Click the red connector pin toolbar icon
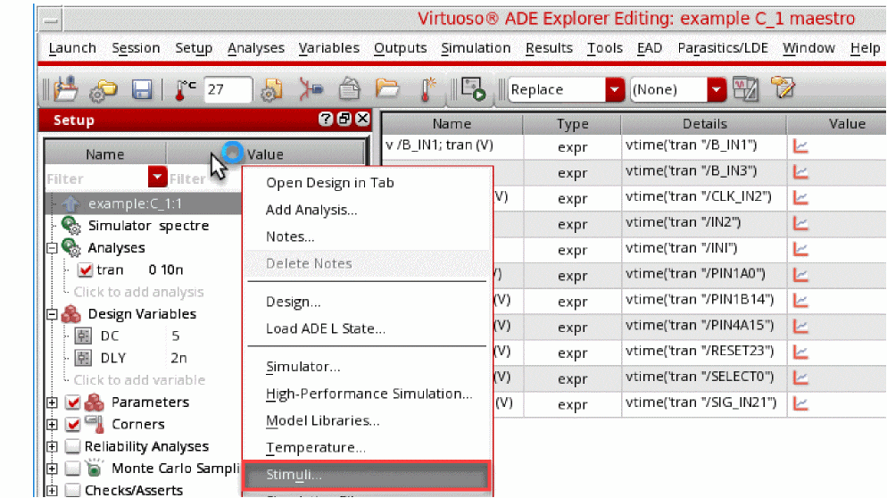The image size is (887, 498). (x=311, y=89)
